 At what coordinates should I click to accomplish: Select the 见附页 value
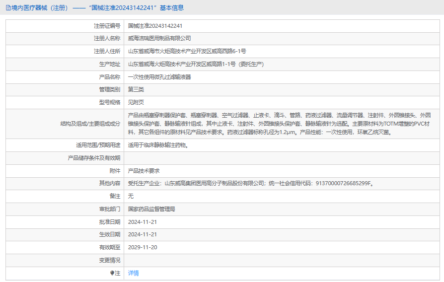(136, 102)
